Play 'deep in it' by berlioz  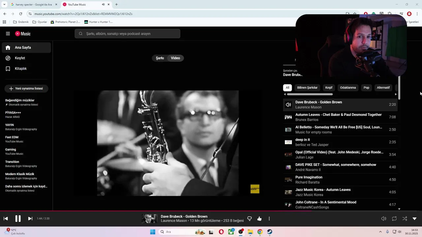click(x=340, y=142)
